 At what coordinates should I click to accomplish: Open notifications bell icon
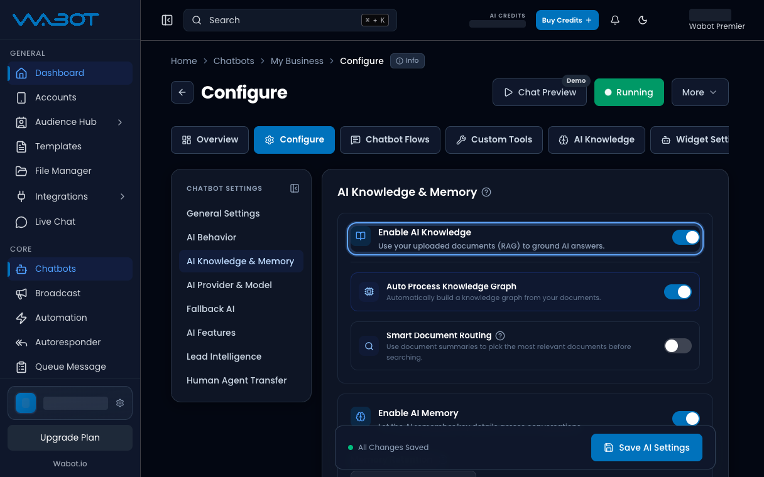point(615,20)
